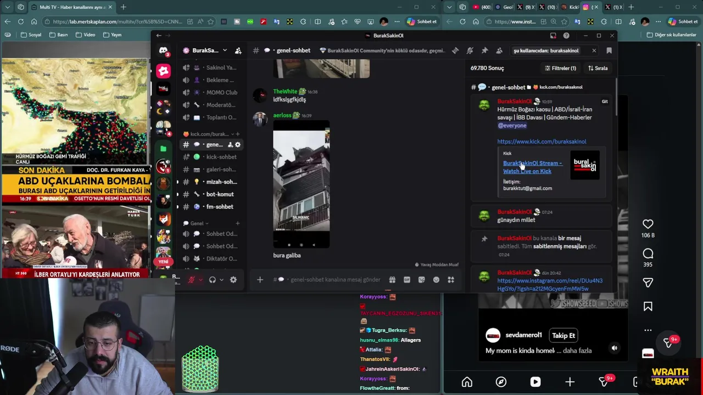The width and height of the screenshot is (703, 395).
Task: Open attachment plus button in message box
Action: pos(260,280)
